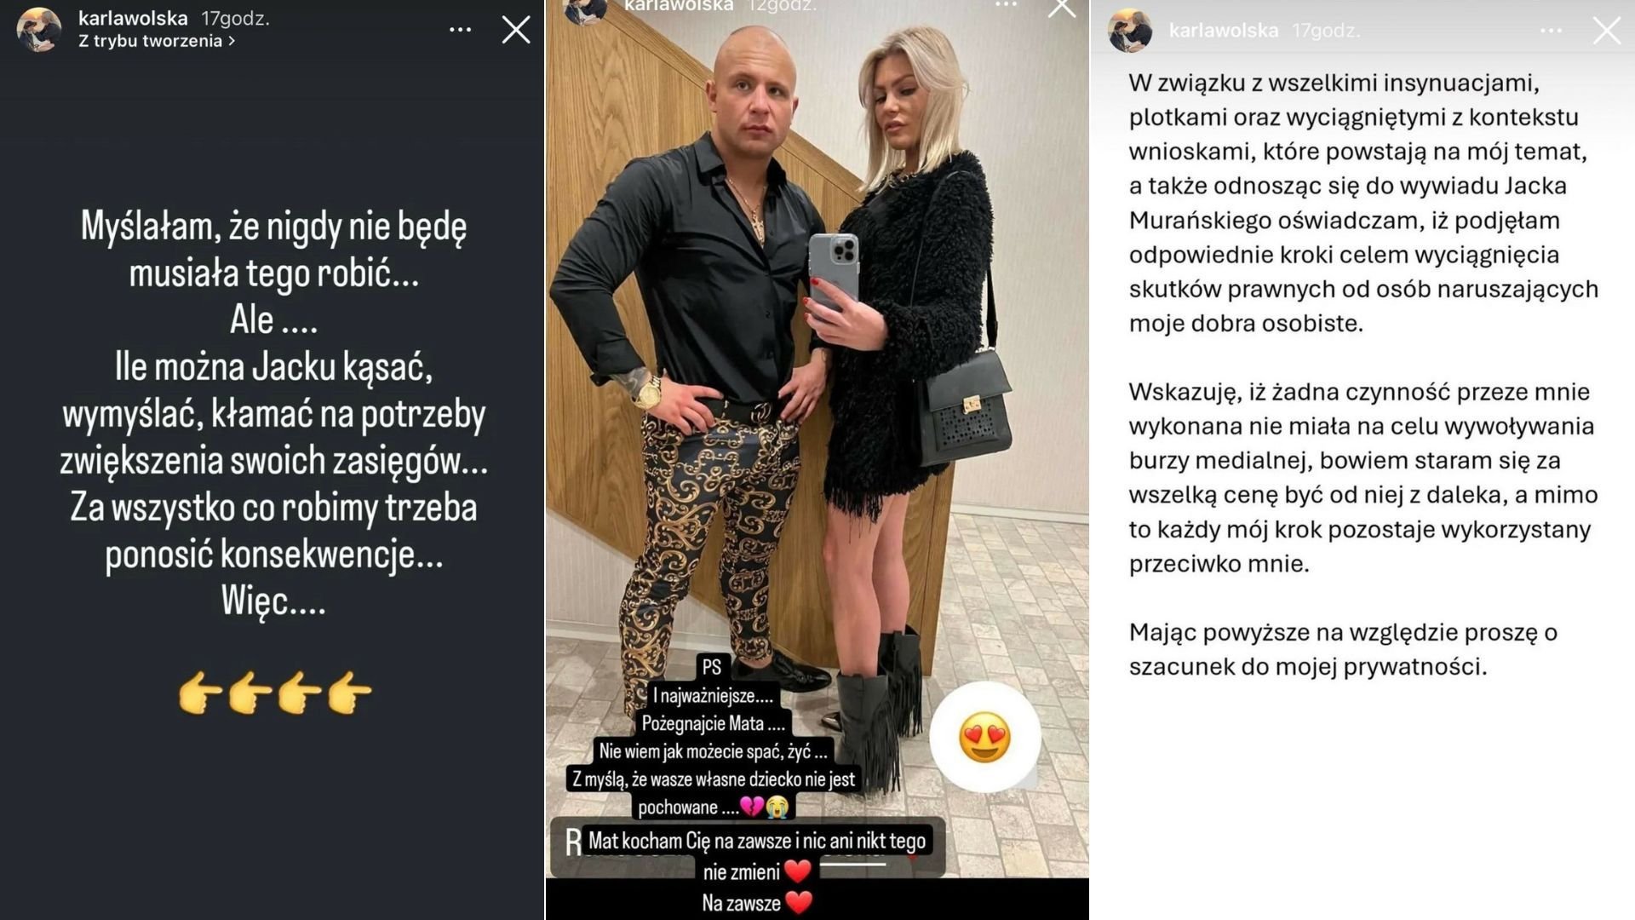Viewport: 1635px width, 920px height.
Task: Expand 'Z trybu tworzenia' link
Action: (x=157, y=41)
